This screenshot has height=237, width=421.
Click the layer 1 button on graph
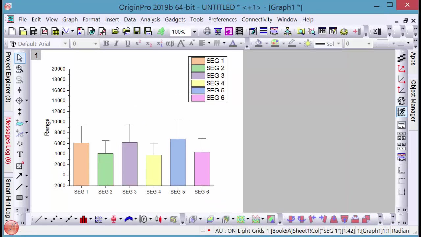click(x=36, y=56)
